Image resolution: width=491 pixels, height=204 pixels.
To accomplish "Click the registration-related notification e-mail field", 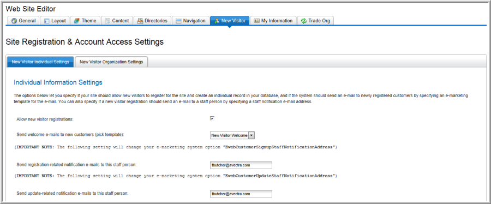I will pyautogui.click(x=241, y=165).
